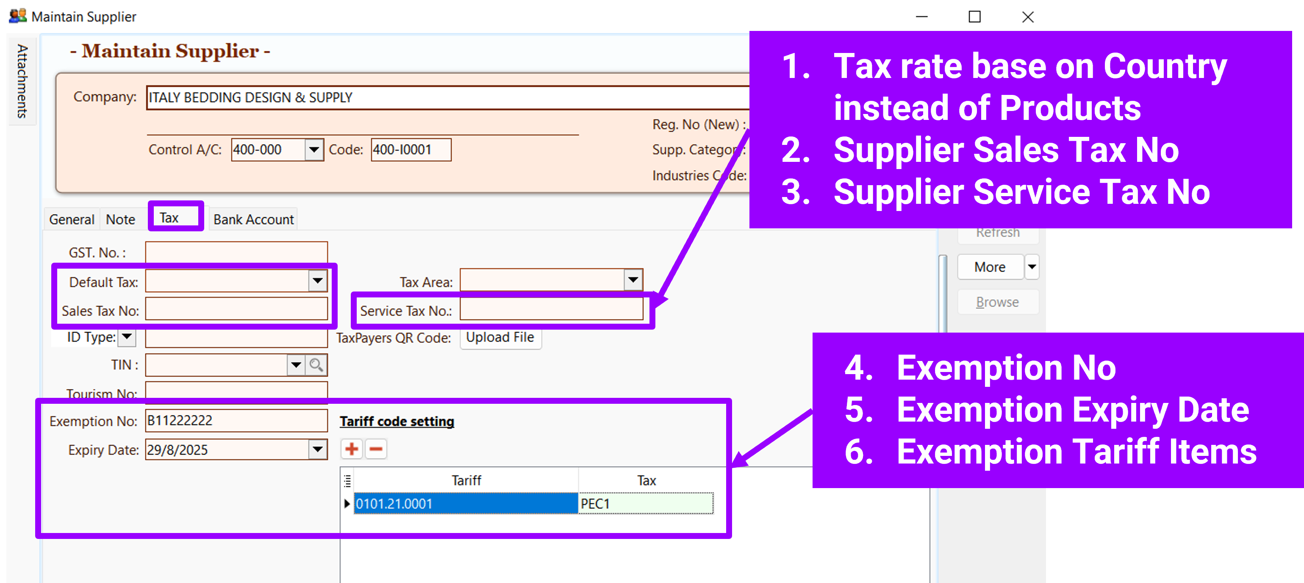Open the Control A/C dropdown

coord(314,150)
